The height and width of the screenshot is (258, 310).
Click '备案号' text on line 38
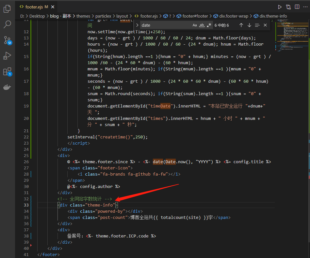point(74,236)
